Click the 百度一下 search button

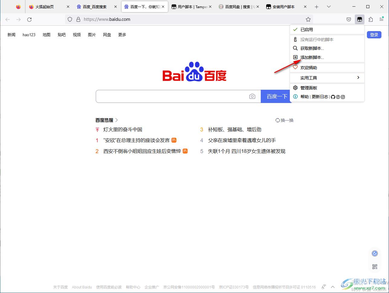[276, 96]
